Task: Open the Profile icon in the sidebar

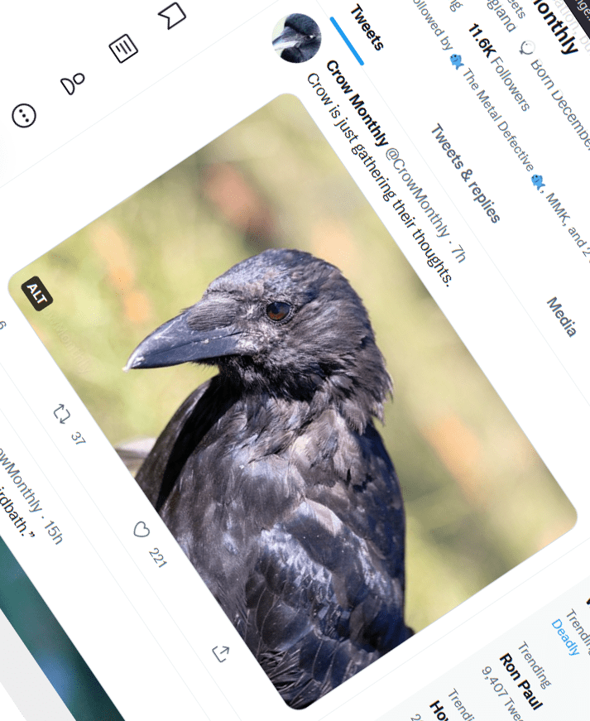Action: coord(73,84)
